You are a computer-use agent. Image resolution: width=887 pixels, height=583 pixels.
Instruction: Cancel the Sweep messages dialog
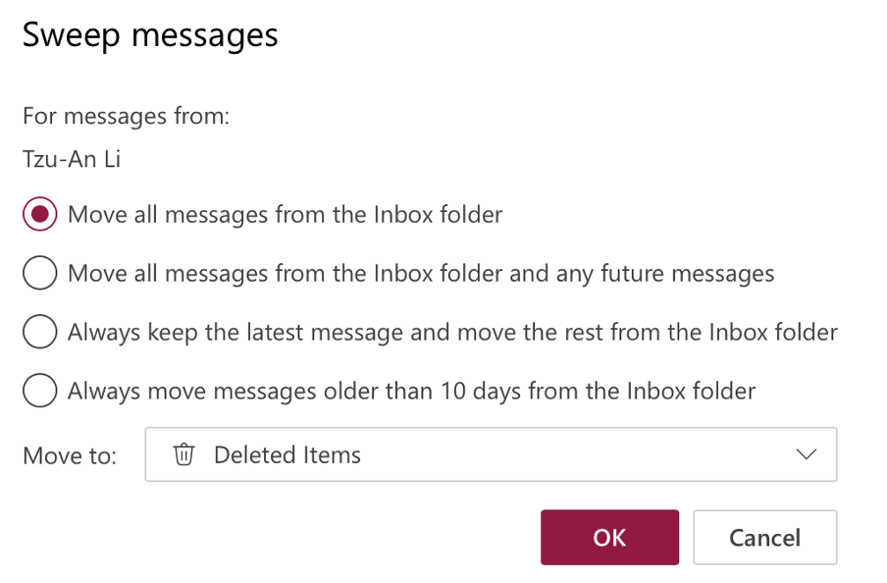coord(764,537)
